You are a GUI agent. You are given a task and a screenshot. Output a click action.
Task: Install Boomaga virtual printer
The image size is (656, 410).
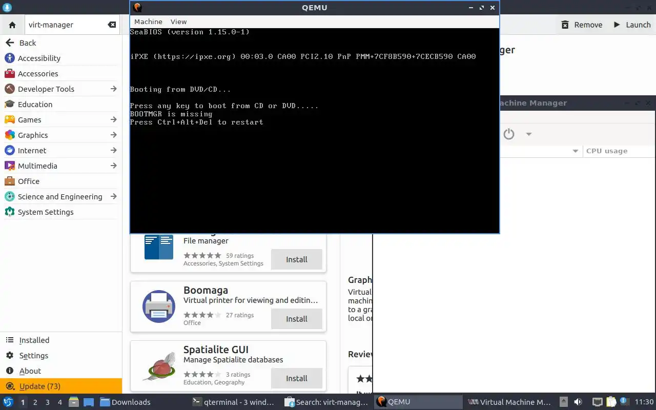[296, 319]
